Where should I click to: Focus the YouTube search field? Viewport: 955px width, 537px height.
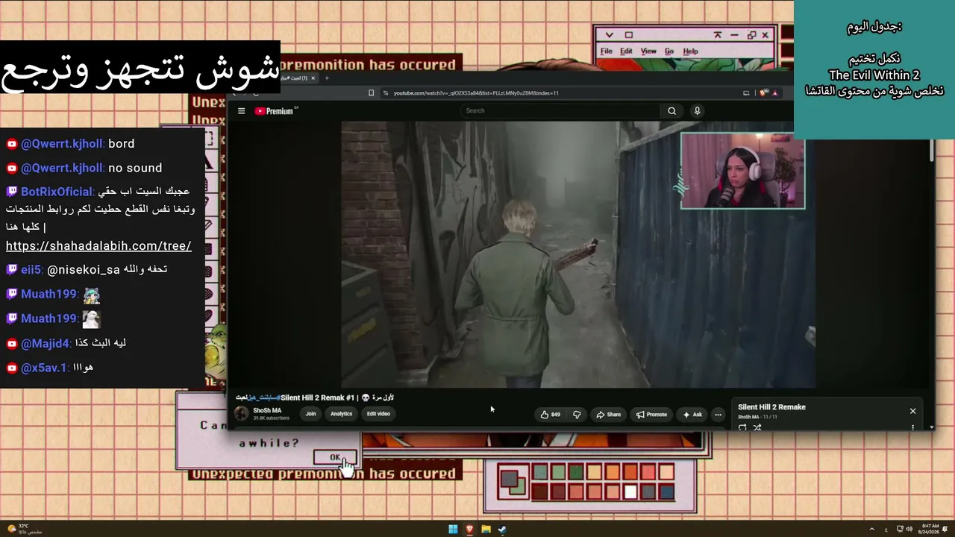pyautogui.click(x=560, y=111)
